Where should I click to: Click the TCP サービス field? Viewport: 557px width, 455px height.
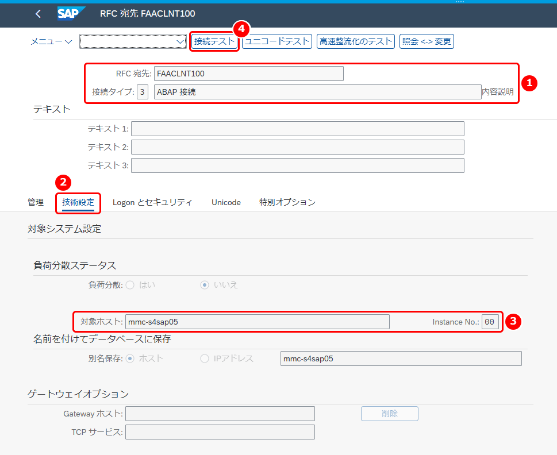click(220, 432)
